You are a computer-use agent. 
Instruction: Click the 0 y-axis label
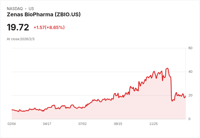[x=189, y=119]
